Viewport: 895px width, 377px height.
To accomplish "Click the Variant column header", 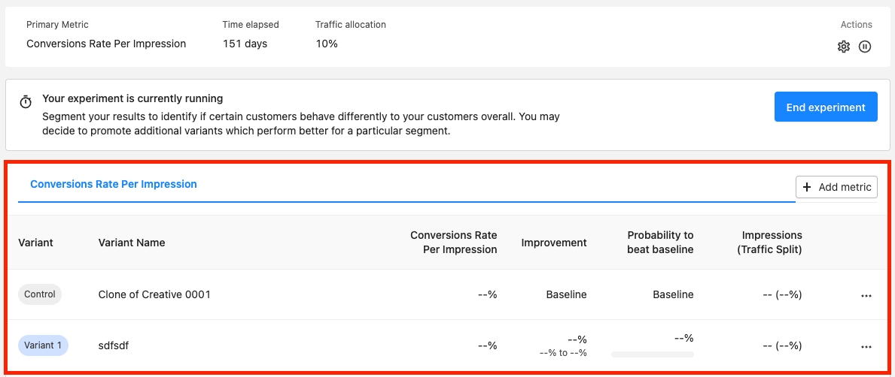I will [36, 243].
